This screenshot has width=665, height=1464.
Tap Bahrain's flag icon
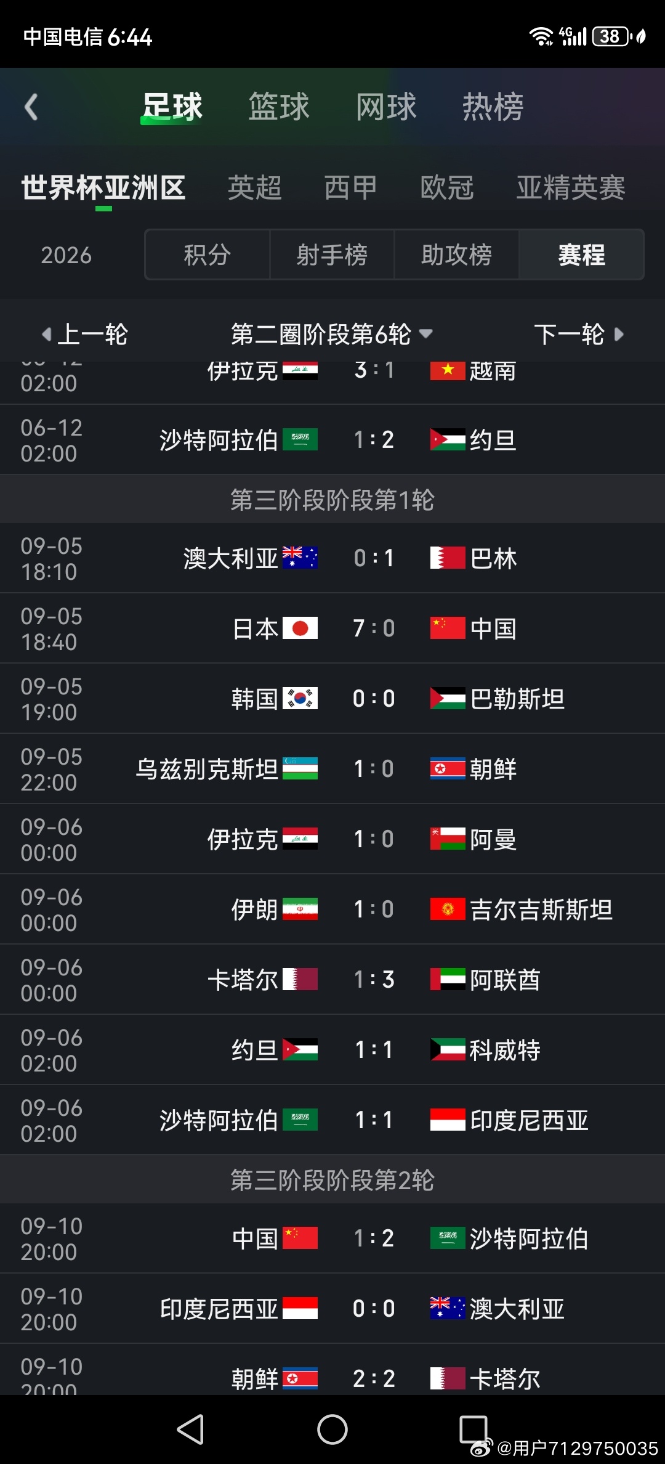coord(448,558)
